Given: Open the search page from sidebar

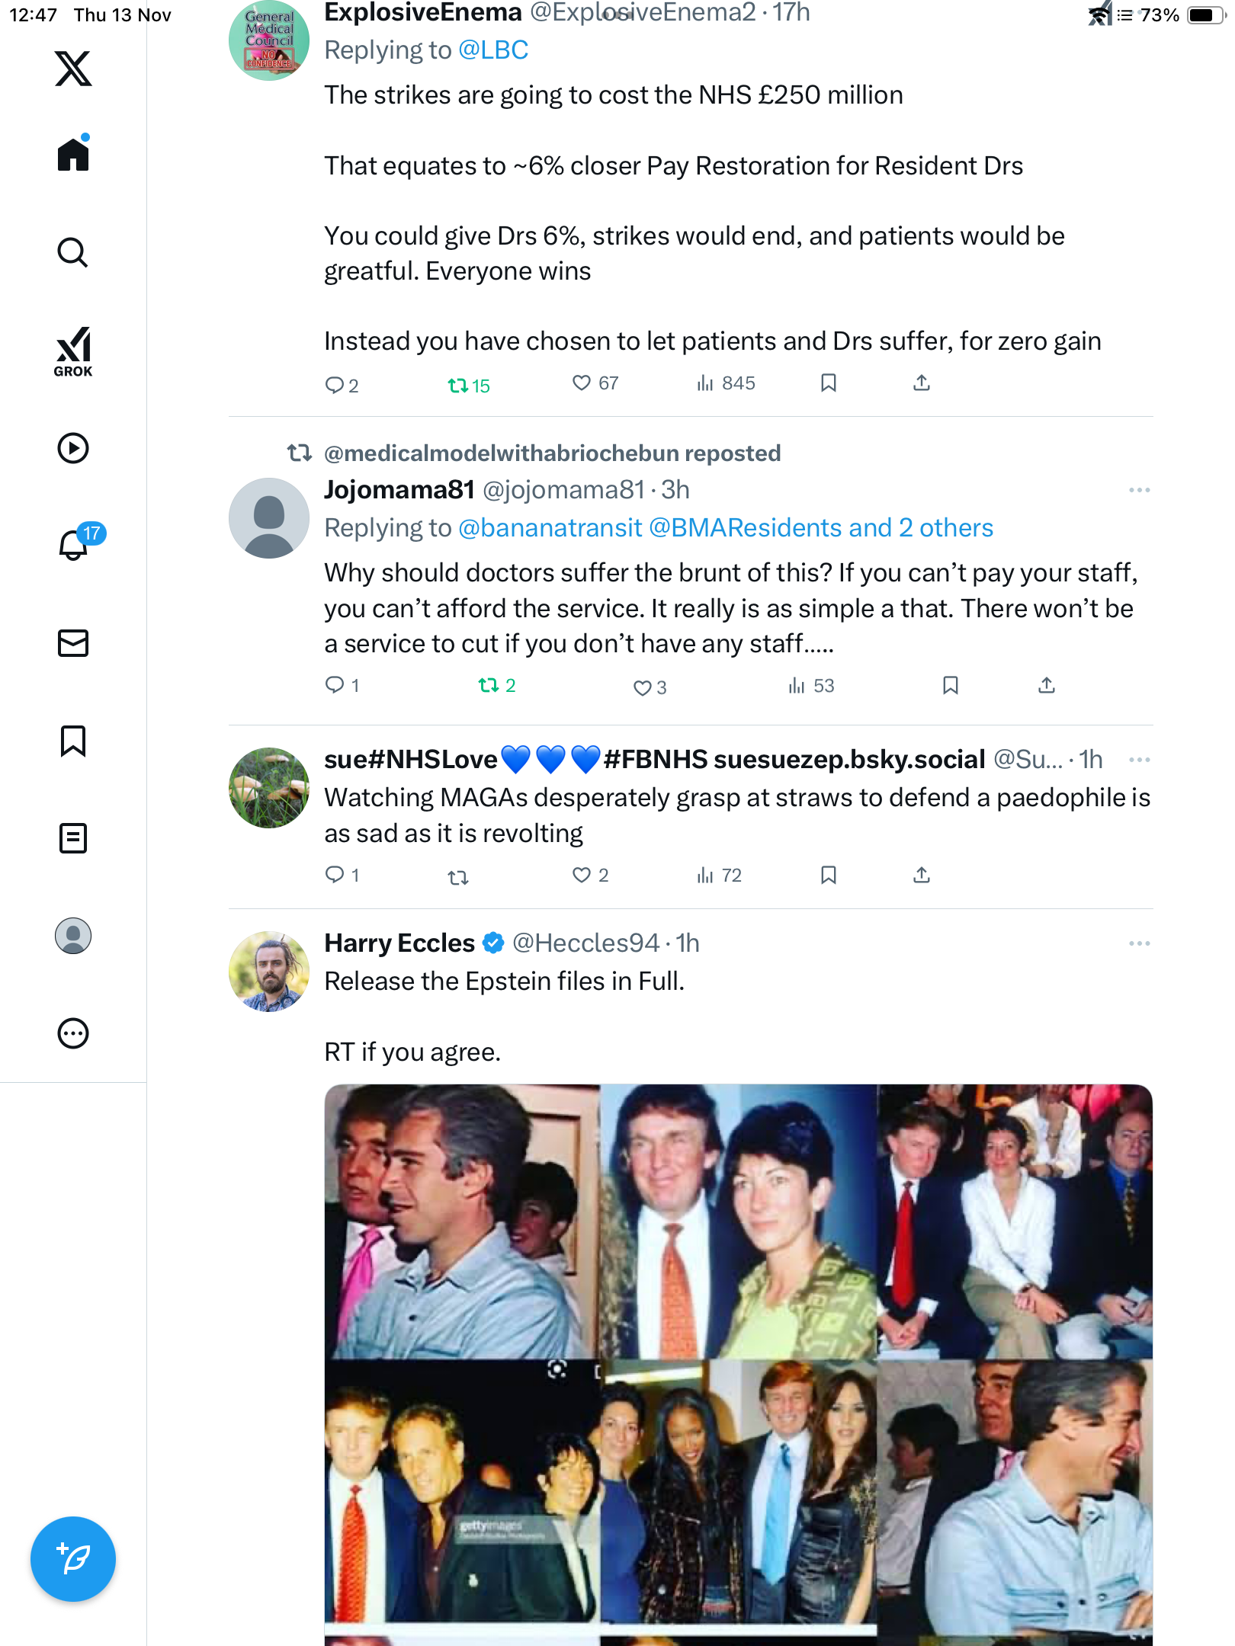Looking at the screenshot, I should pos(73,253).
